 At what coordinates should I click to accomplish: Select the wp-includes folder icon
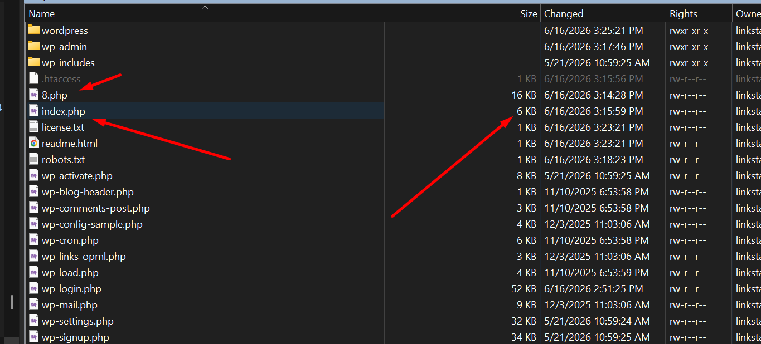(x=34, y=62)
